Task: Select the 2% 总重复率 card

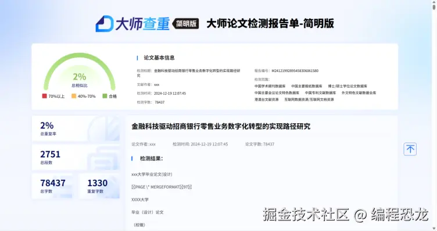Action: [76, 129]
